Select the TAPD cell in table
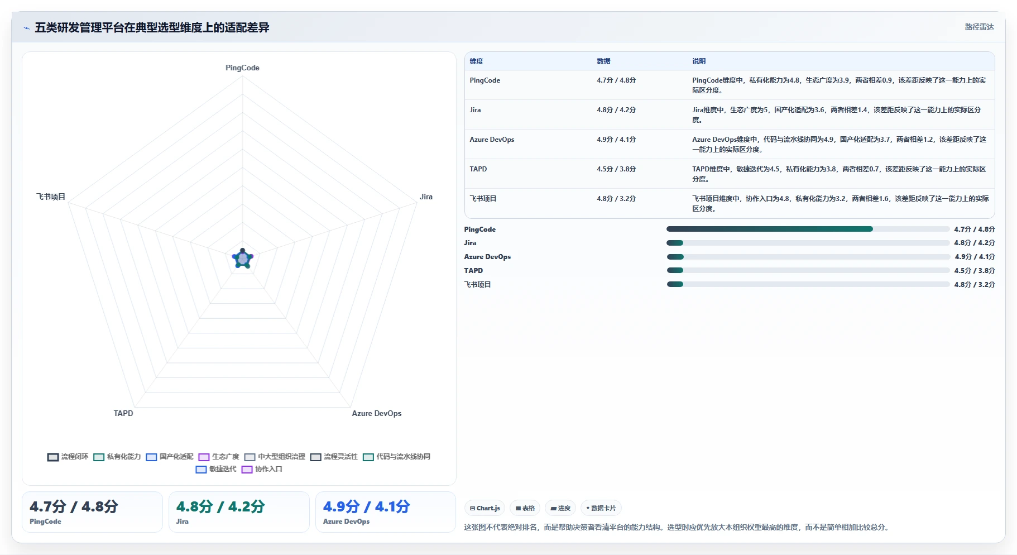This screenshot has height=555, width=1017. [528, 174]
